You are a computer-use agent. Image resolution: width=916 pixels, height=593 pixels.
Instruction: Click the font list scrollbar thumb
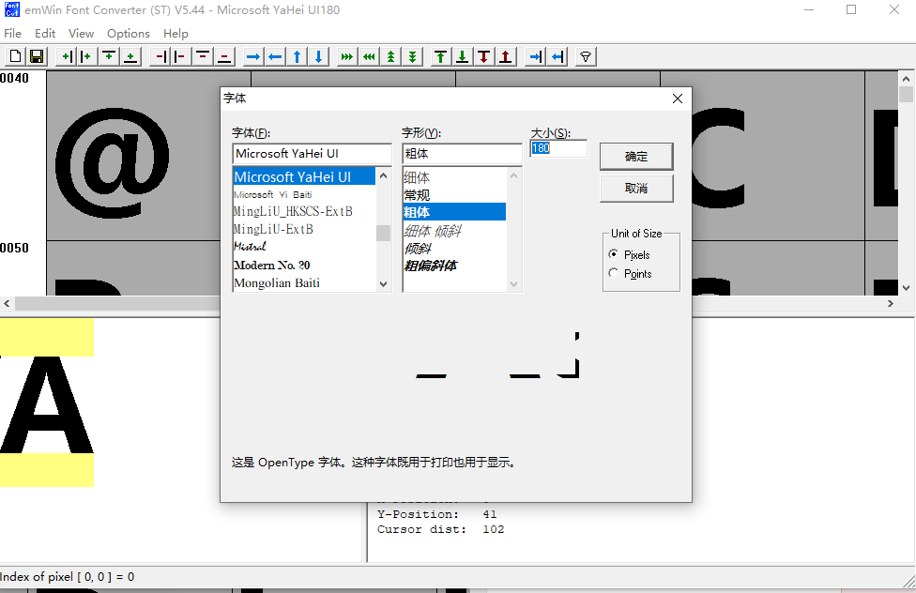[383, 233]
